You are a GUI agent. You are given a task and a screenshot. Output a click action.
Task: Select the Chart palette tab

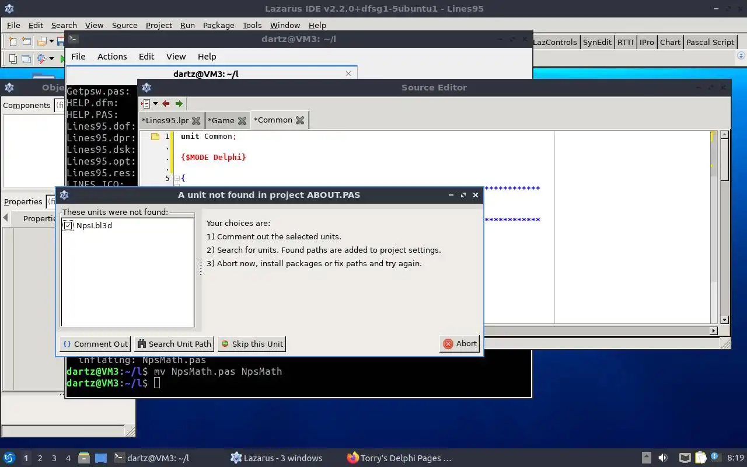pos(670,42)
